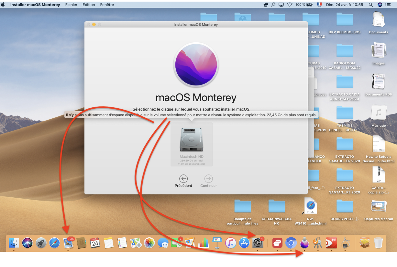397x267 pixels.
Task: Open Finder from the Dock
Action: 14,243
